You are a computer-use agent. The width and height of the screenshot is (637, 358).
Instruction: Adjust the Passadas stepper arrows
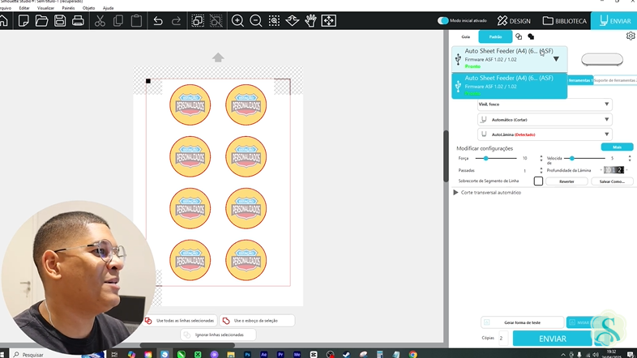coord(541,170)
